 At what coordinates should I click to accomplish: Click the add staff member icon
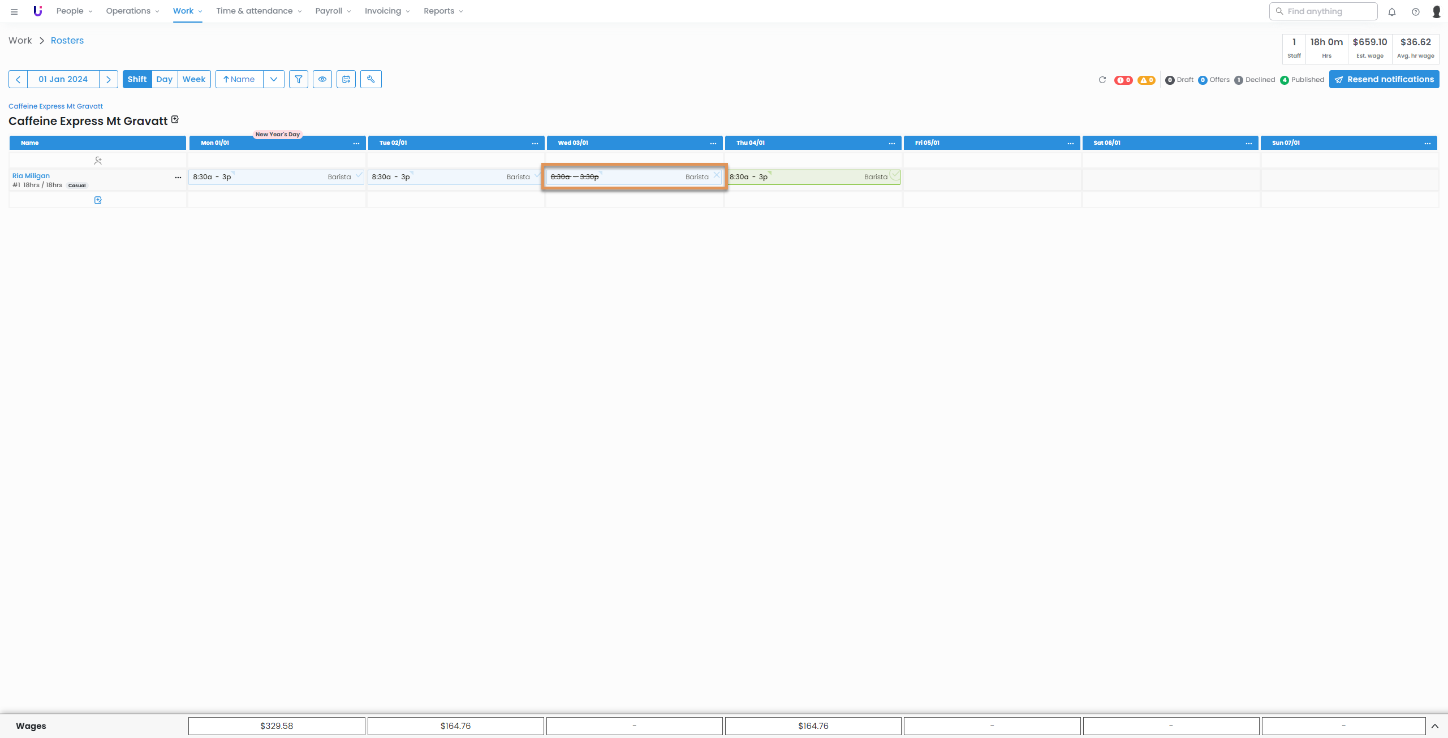(98, 161)
